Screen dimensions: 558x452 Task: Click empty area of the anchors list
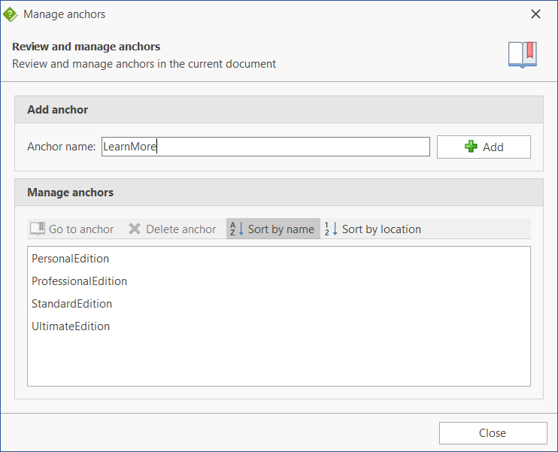click(x=279, y=359)
